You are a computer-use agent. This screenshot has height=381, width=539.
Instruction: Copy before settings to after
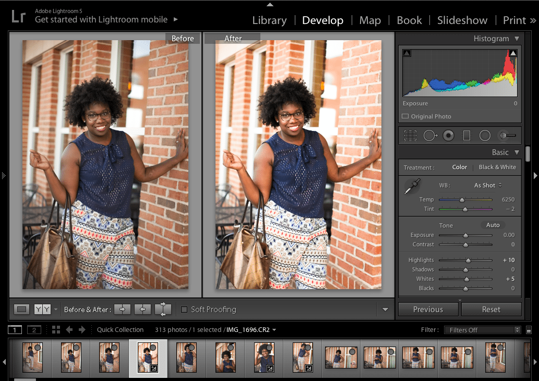click(x=123, y=309)
